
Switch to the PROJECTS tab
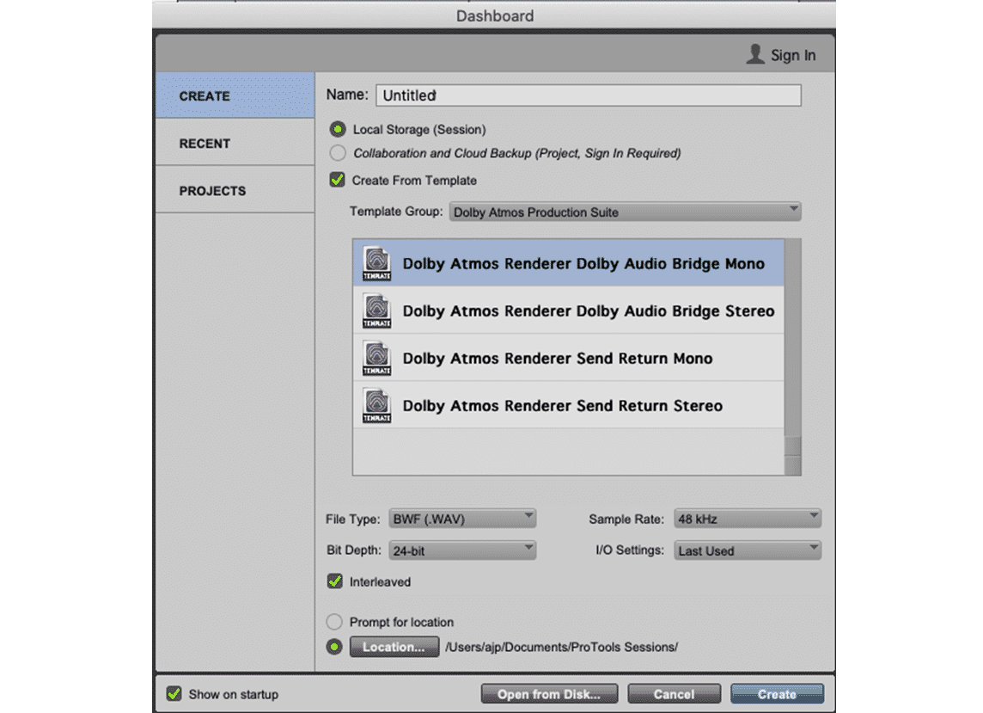(212, 191)
